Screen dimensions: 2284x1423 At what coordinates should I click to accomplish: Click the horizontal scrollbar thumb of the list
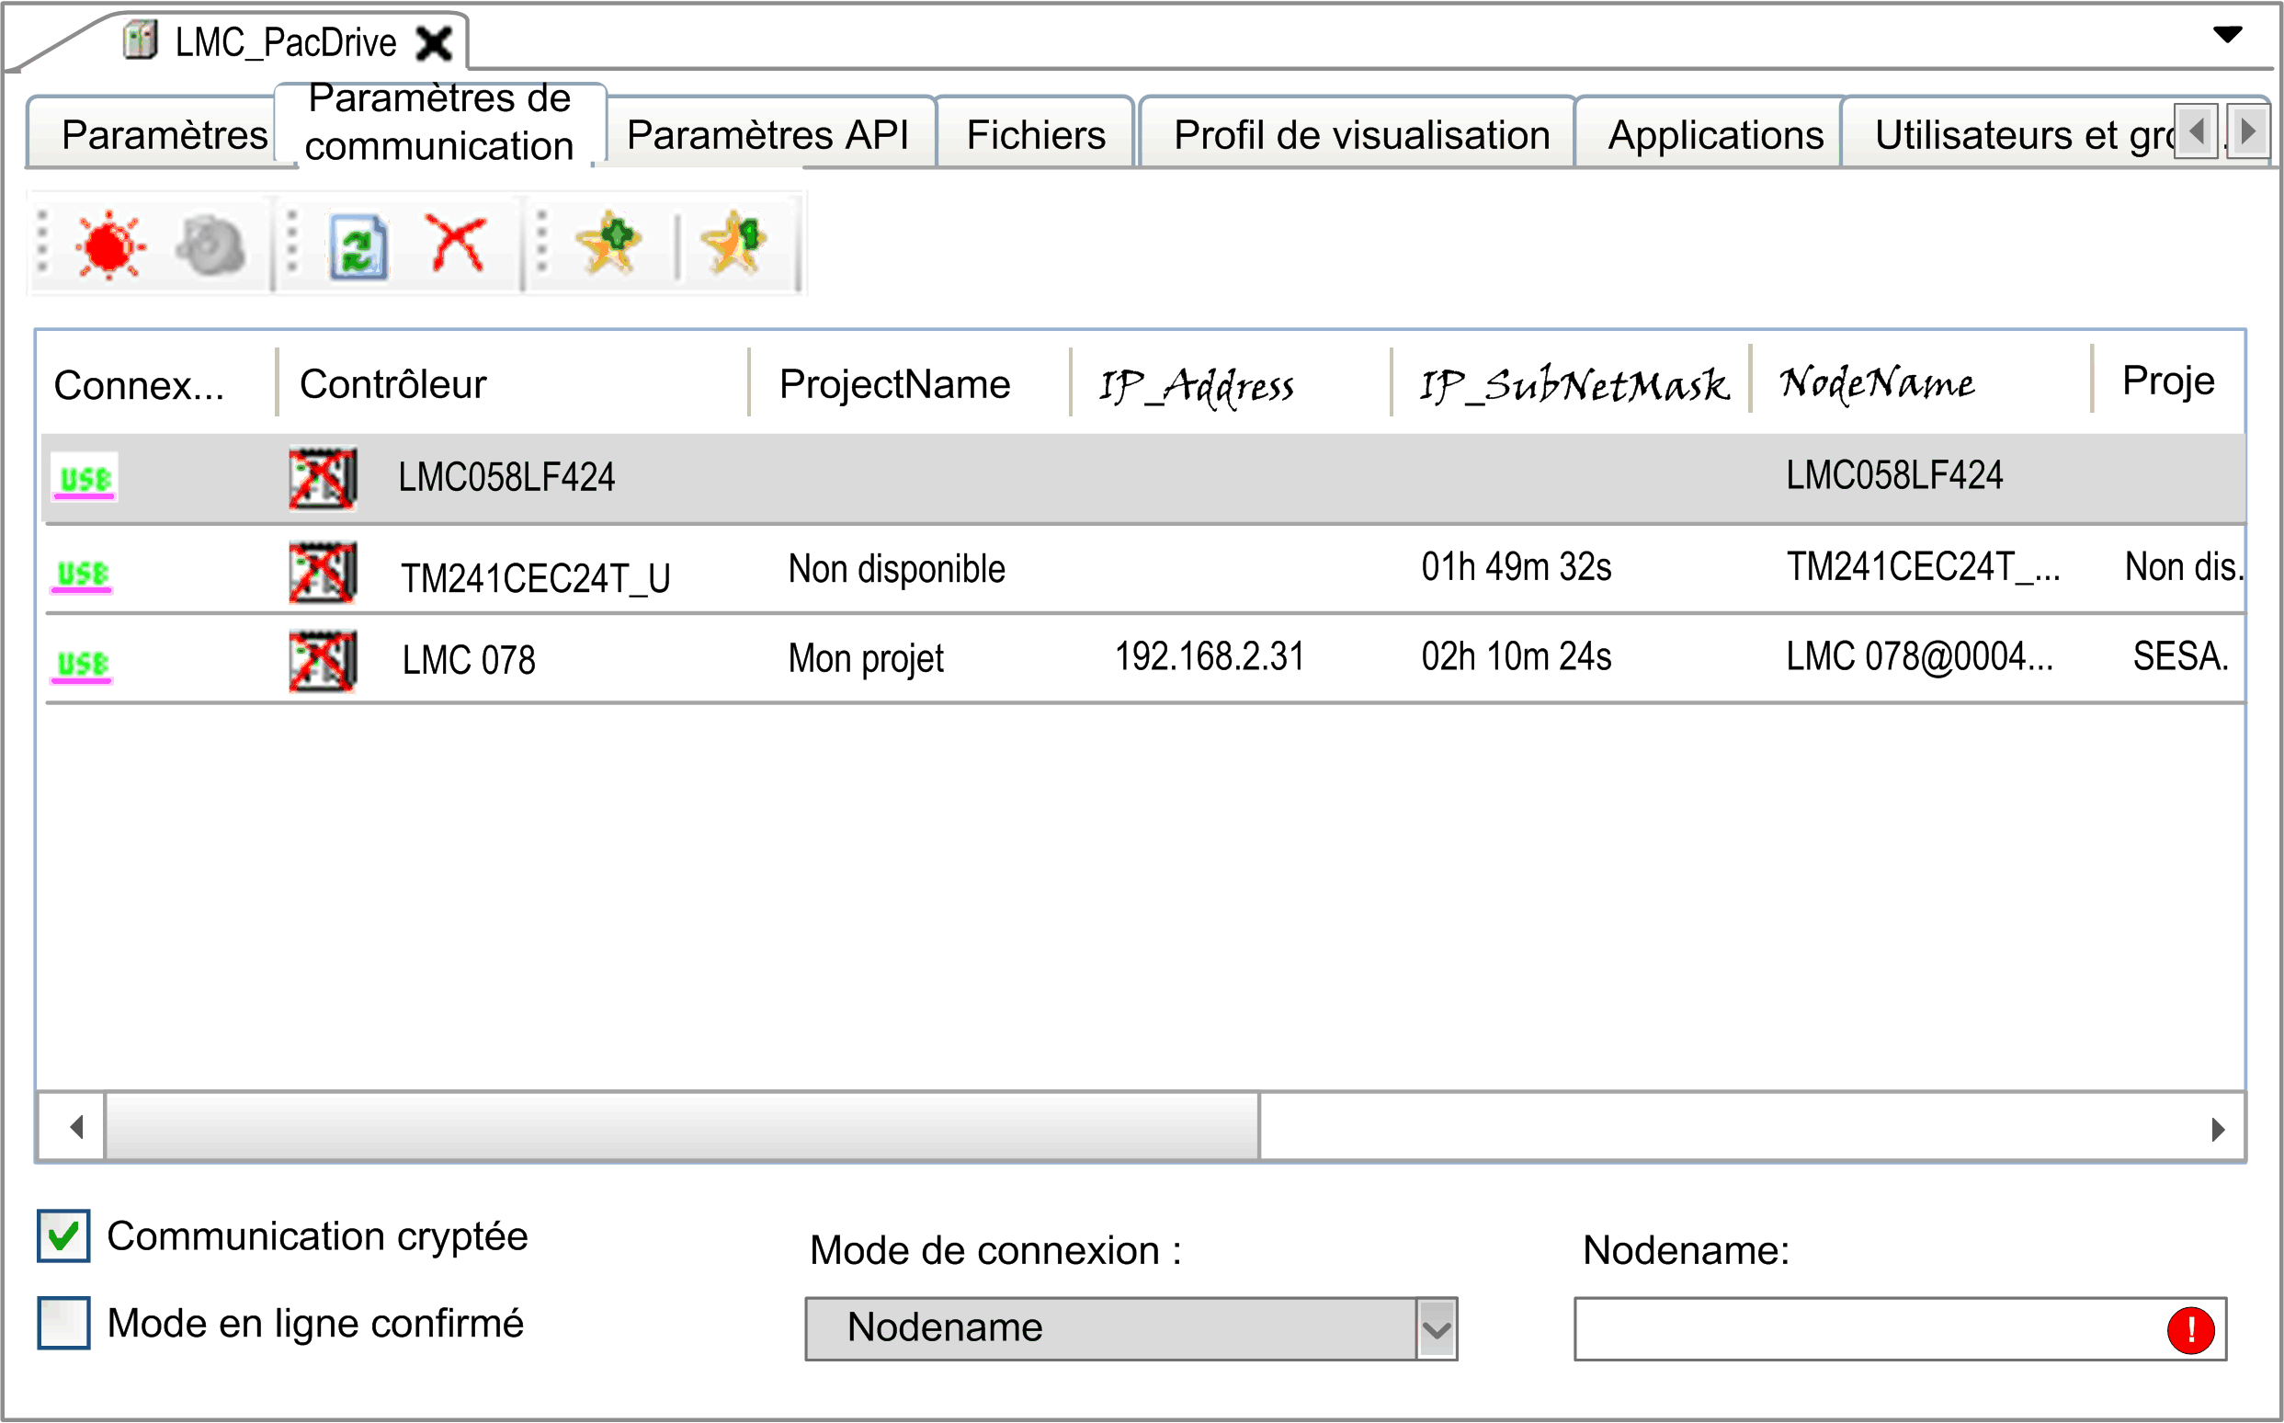(682, 1127)
